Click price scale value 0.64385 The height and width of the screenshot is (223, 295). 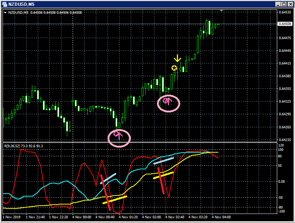click(285, 76)
